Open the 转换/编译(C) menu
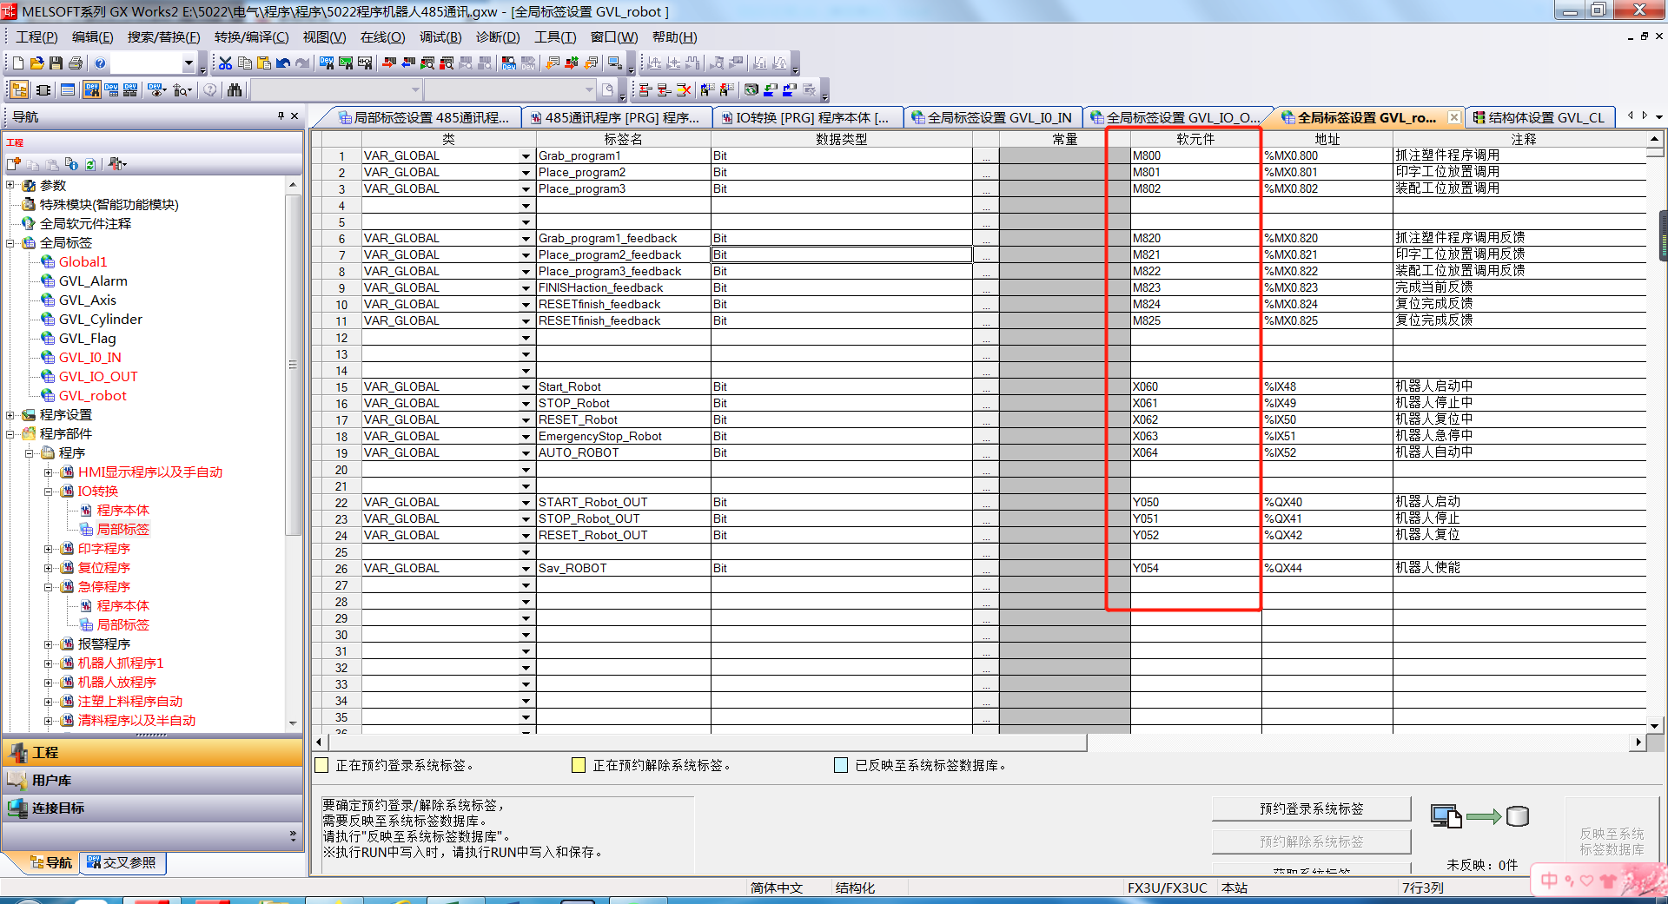Screen dimensions: 1668x904 pyautogui.click(x=251, y=37)
